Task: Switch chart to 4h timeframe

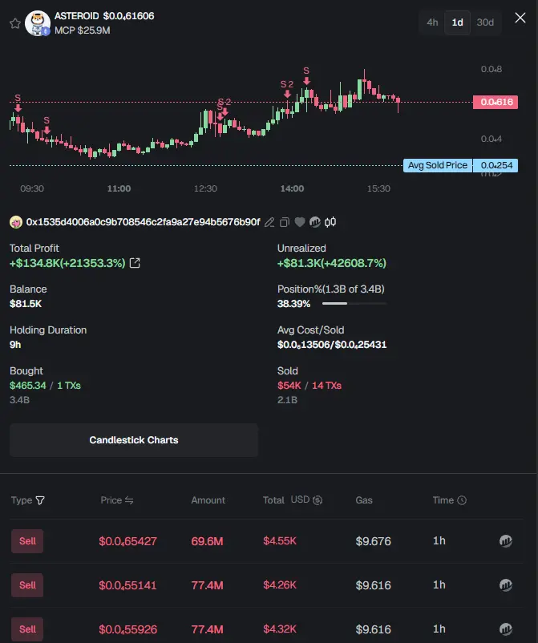Action: 432,22
